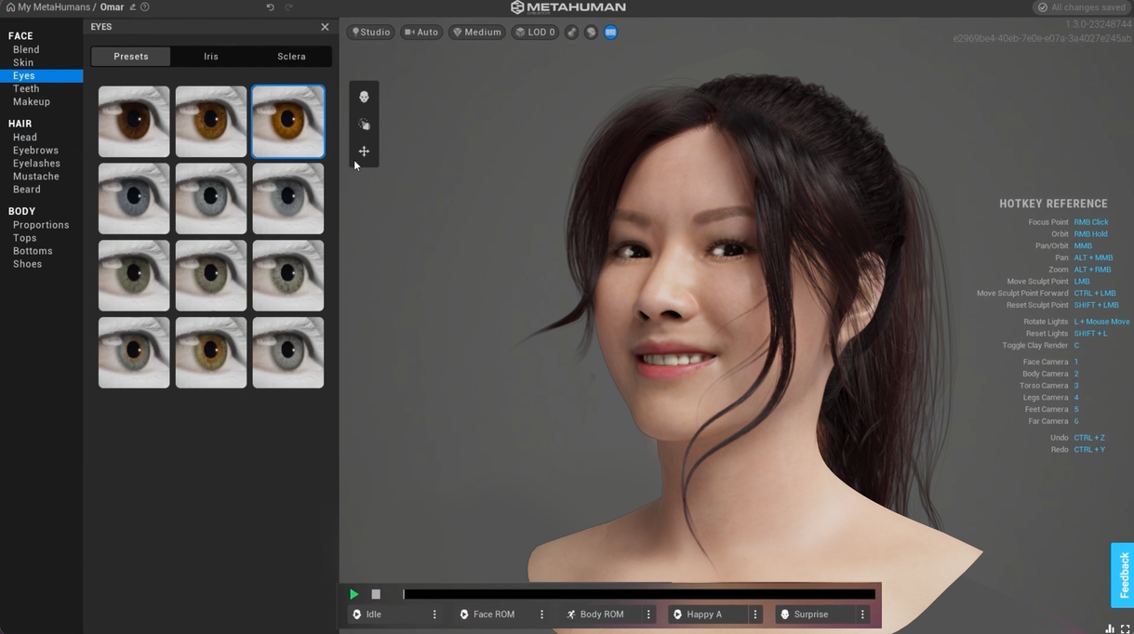
Task: Open the help icon beside Omar
Action: 145,7
